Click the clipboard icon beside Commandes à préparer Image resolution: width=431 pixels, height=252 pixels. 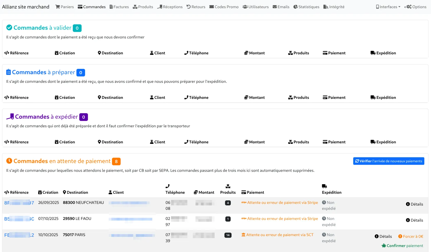8,72
